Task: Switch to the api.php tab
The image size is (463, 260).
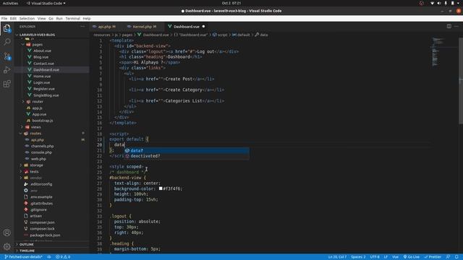Action: coord(105,27)
